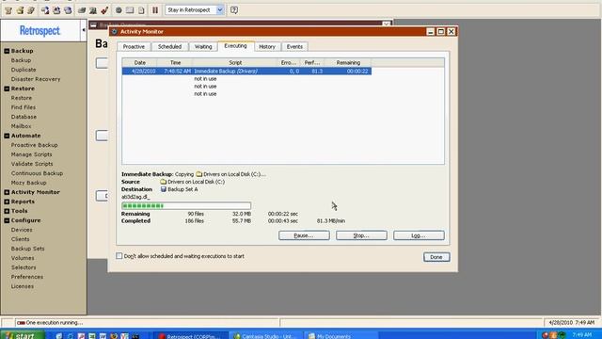Open the Log... button

(x=419, y=235)
